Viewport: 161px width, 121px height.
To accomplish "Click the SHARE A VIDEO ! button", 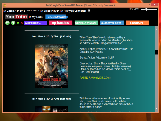I will point(86,23).
